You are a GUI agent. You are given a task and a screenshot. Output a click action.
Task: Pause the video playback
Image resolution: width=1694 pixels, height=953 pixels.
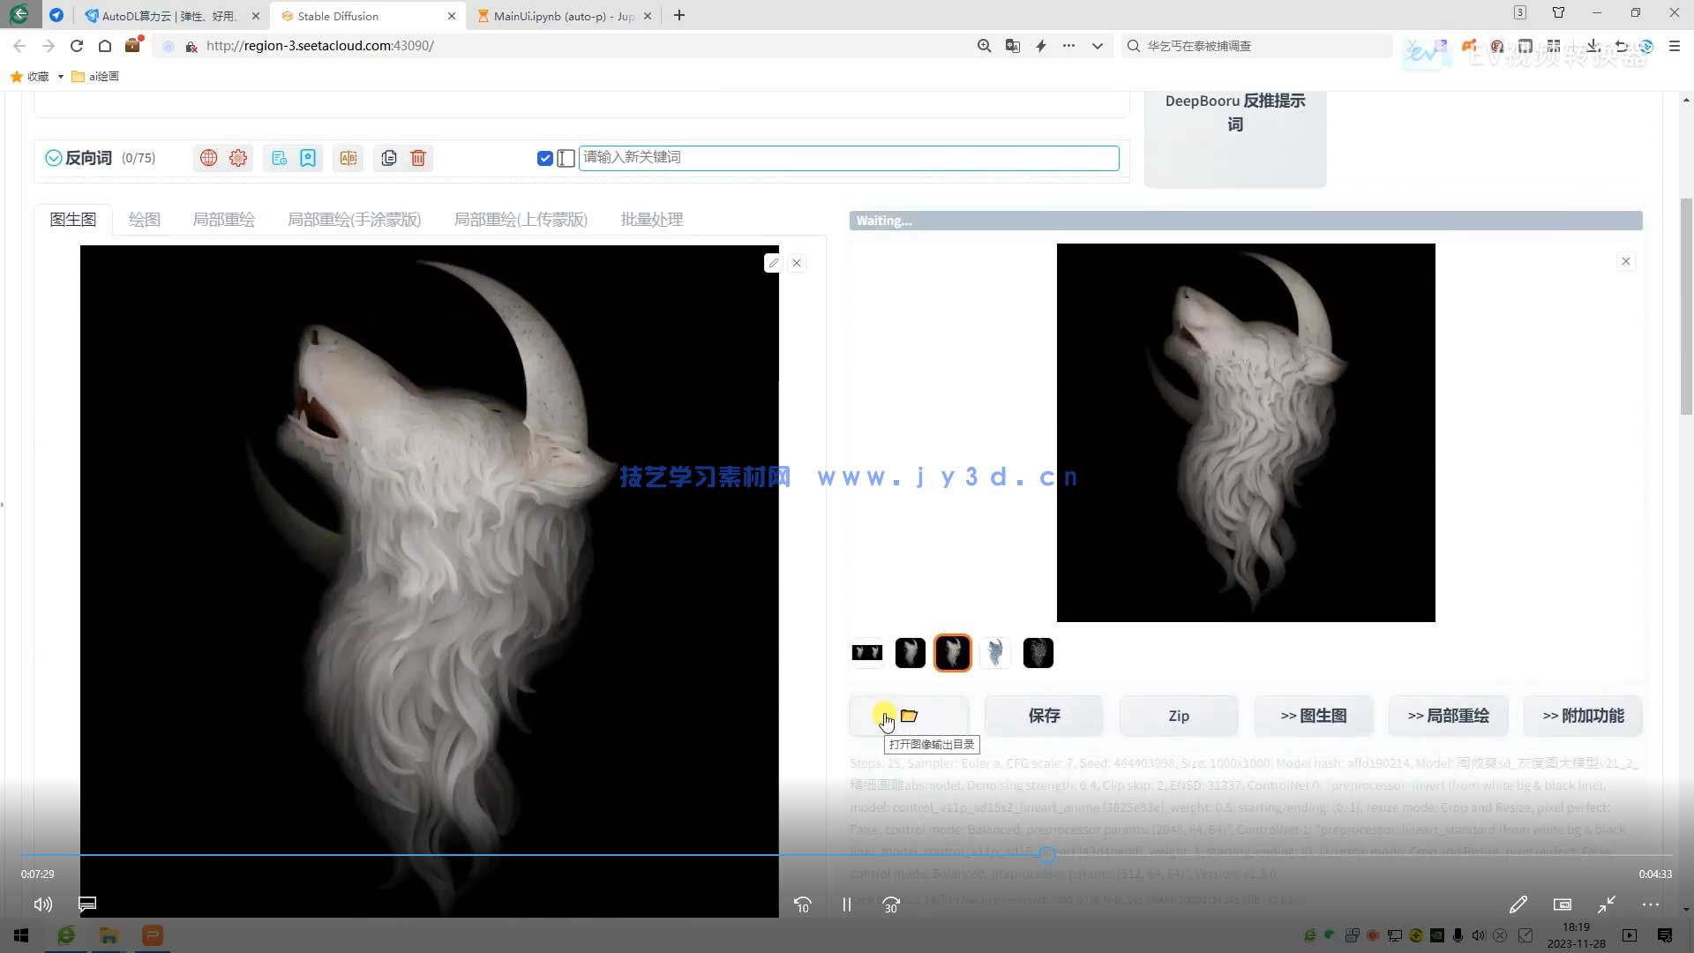pyautogui.click(x=846, y=904)
